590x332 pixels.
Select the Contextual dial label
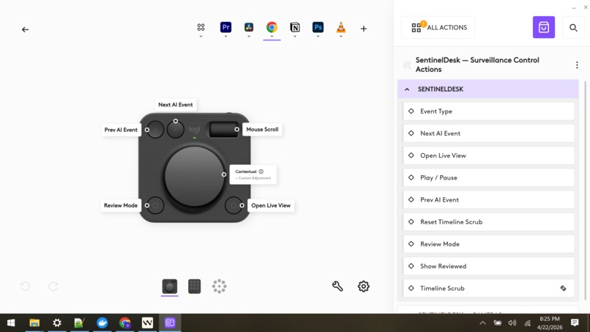[x=253, y=174]
